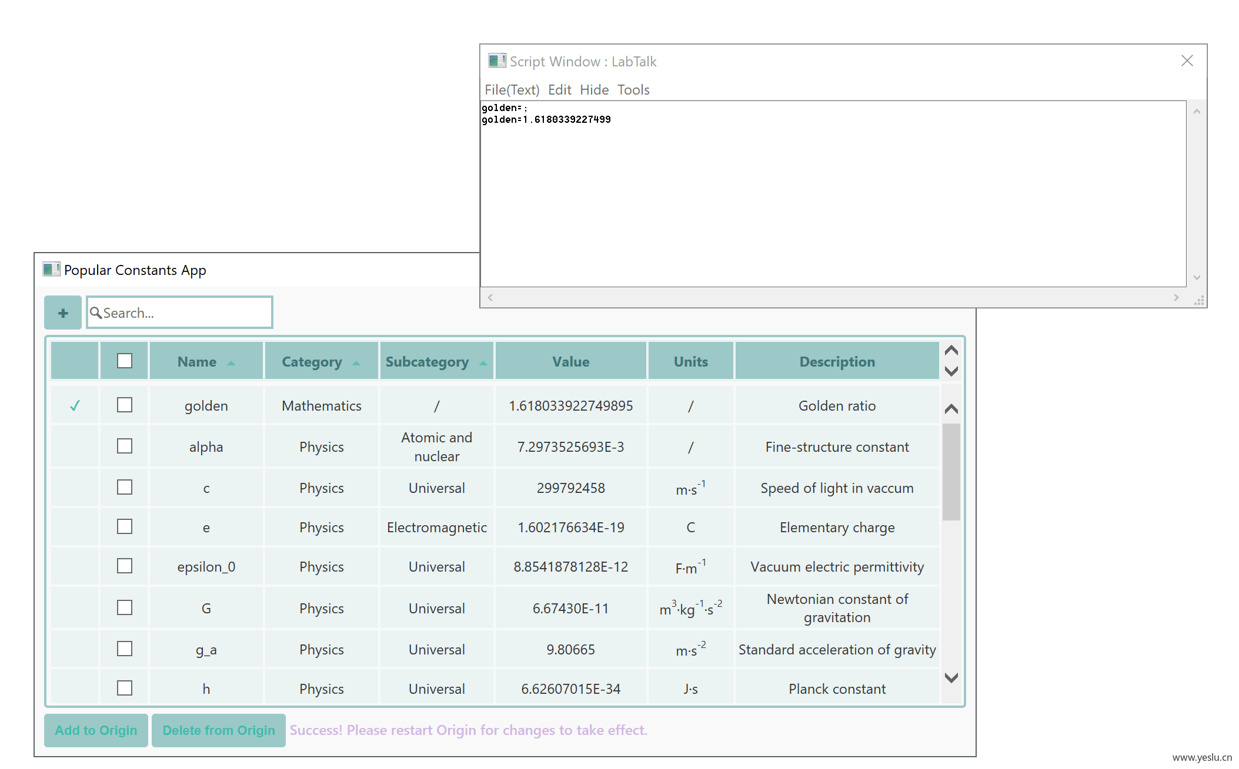
Task: Click the header down chevron above the table scrollbar
Action: (951, 371)
